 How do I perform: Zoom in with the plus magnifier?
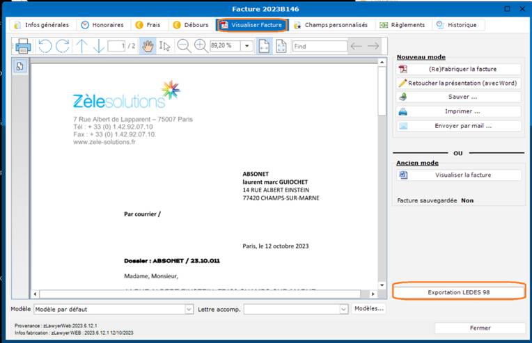[201, 46]
